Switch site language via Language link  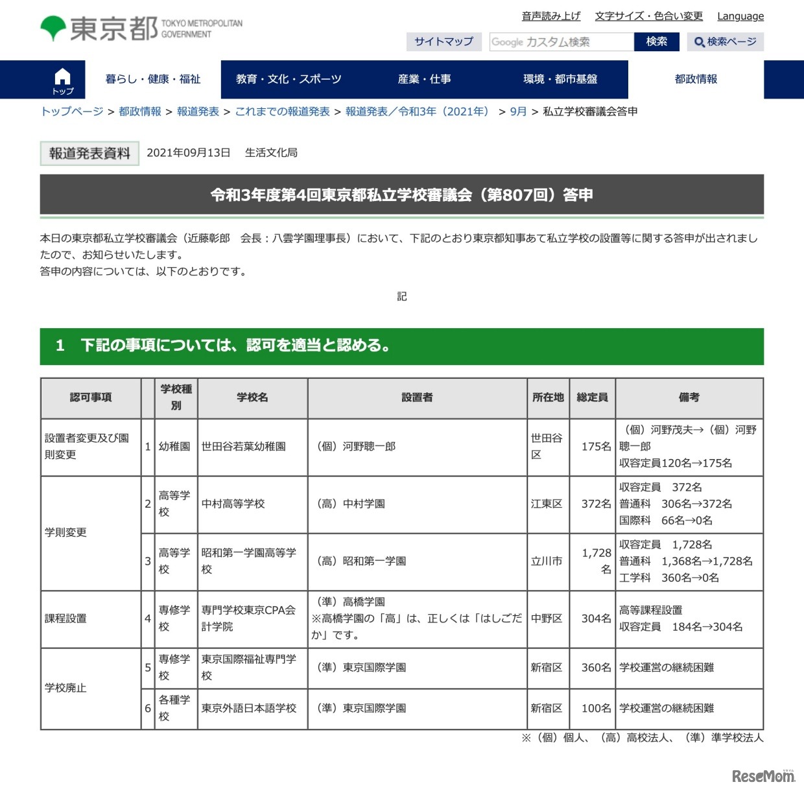[x=740, y=16]
